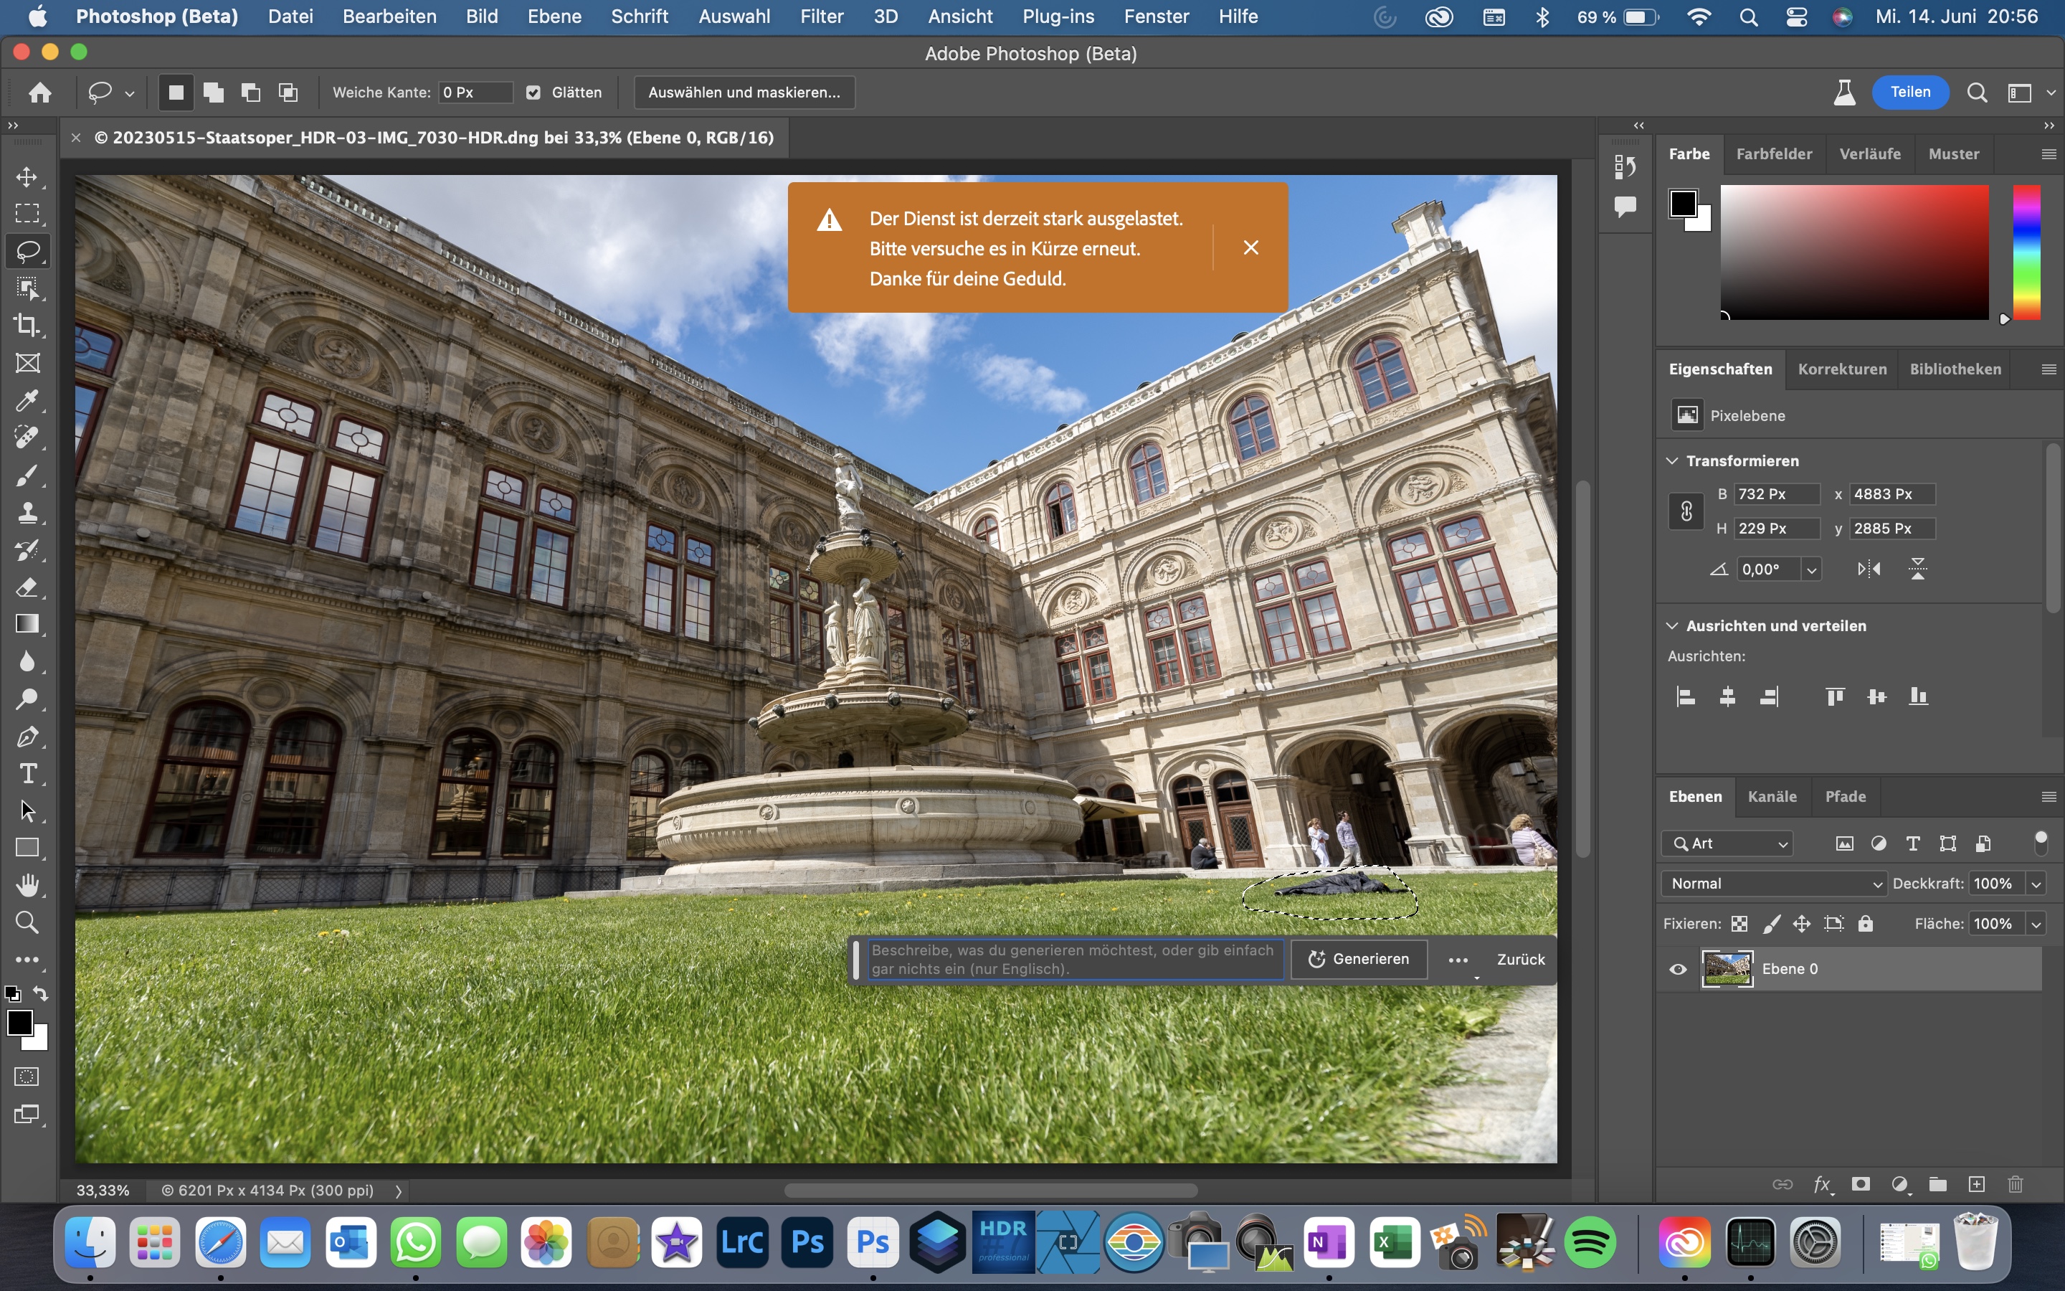Select the Move tool
2065x1291 pixels.
click(28, 176)
